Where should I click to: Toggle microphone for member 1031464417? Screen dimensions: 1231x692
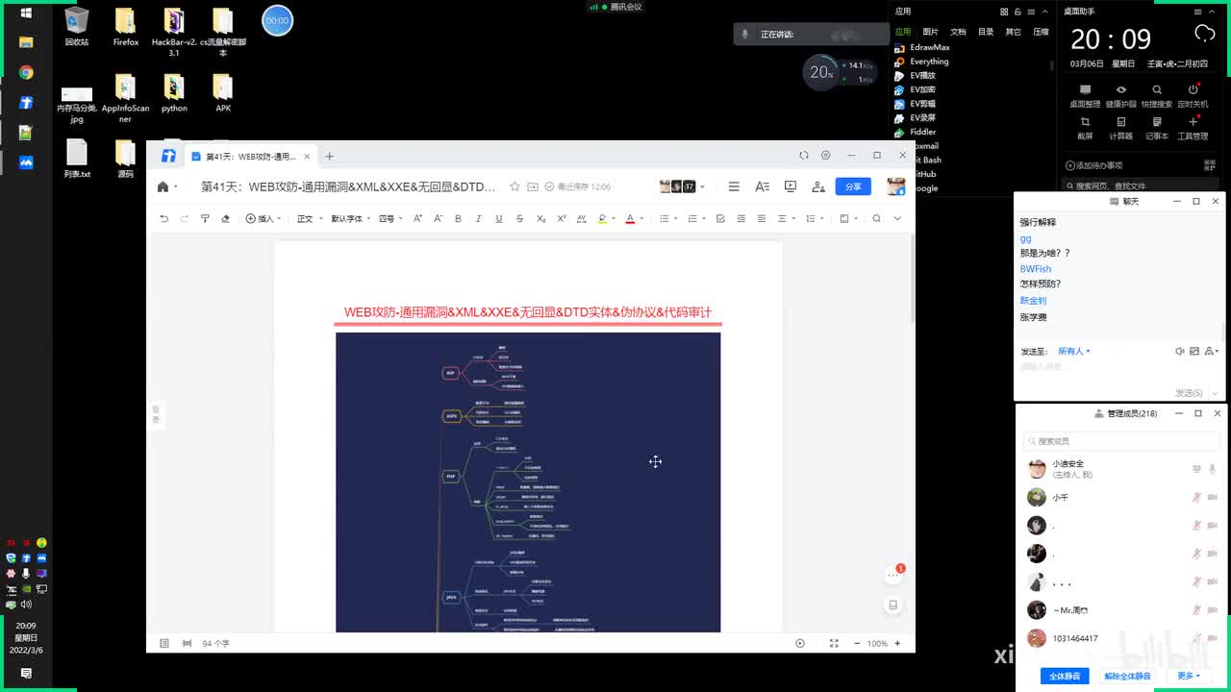pyautogui.click(x=1196, y=638)
